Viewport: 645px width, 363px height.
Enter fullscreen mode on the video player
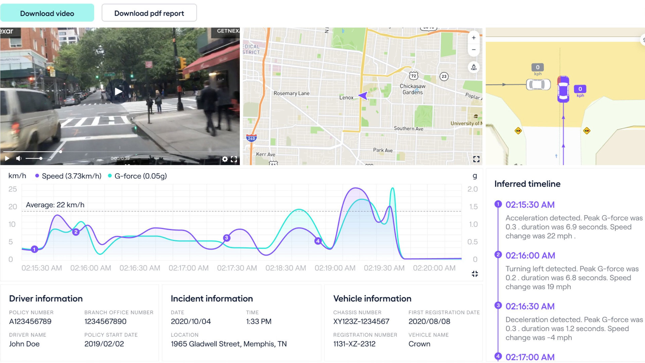click(234, 159)
